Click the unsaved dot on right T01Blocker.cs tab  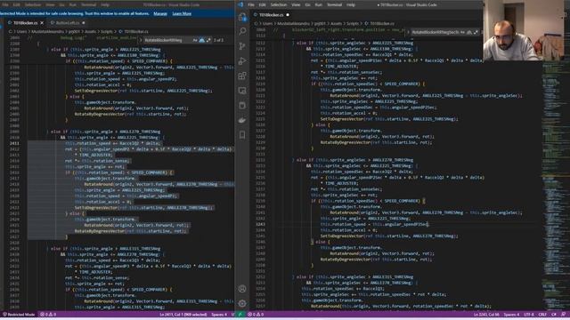pos(288,15)
